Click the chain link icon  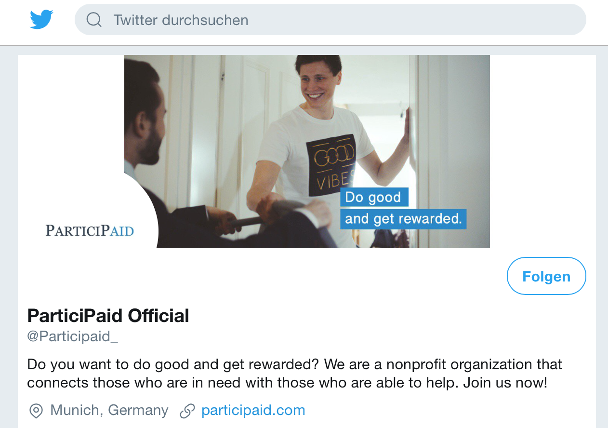pyautogui.click(x=187, y=411)
